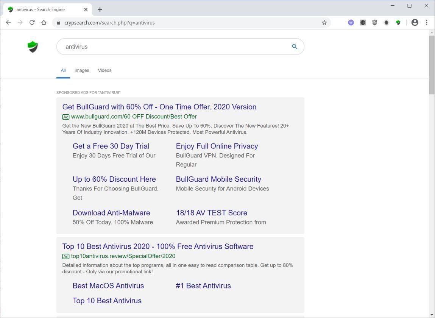Open the Chrome profile account icon
435x318 pixels.
pos(415,23)
